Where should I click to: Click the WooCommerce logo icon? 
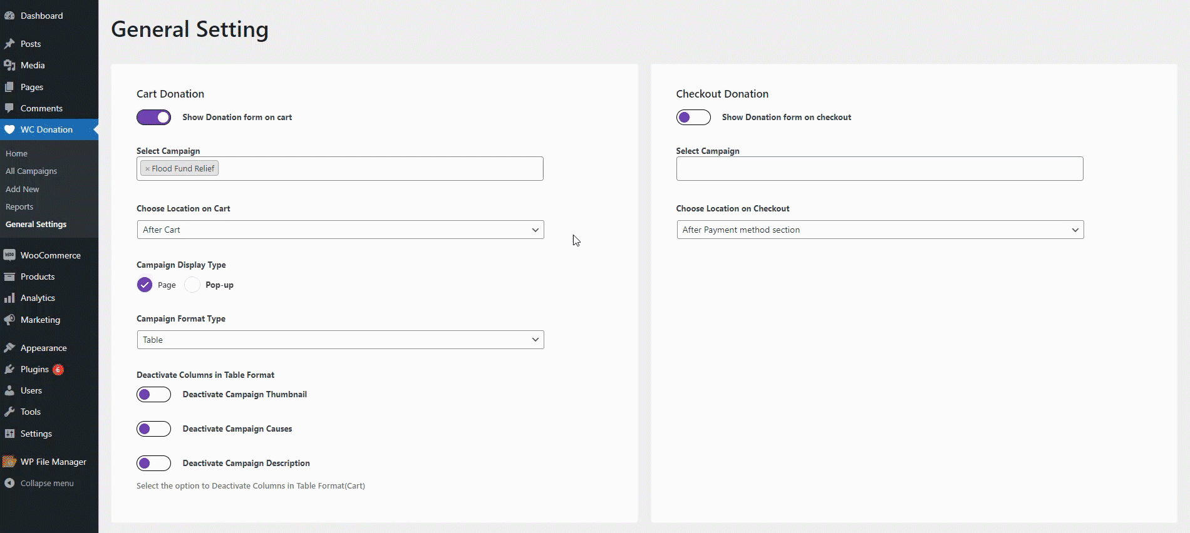[x=9, y=255]
